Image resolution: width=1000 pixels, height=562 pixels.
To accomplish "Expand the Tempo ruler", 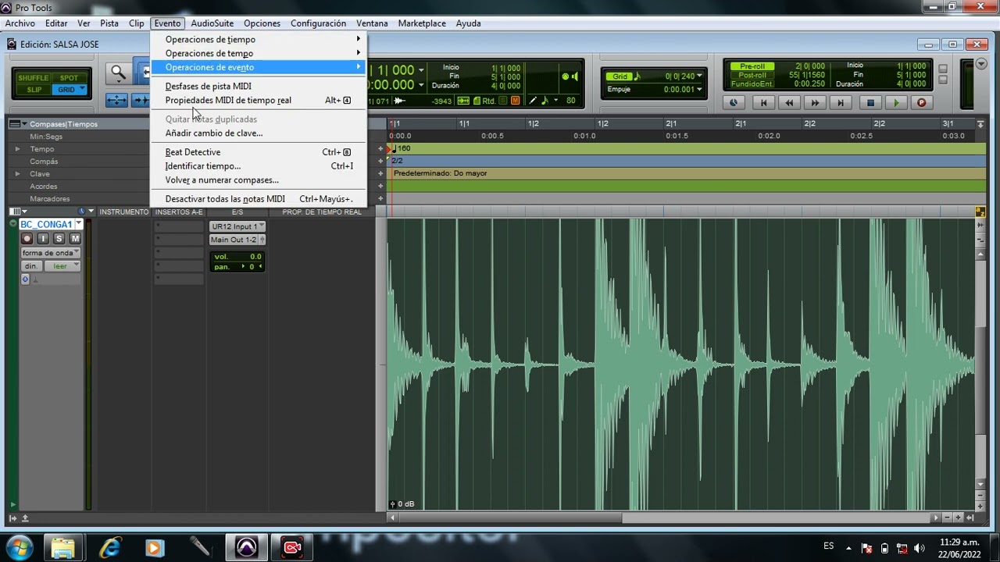I will tap(17, 149).
